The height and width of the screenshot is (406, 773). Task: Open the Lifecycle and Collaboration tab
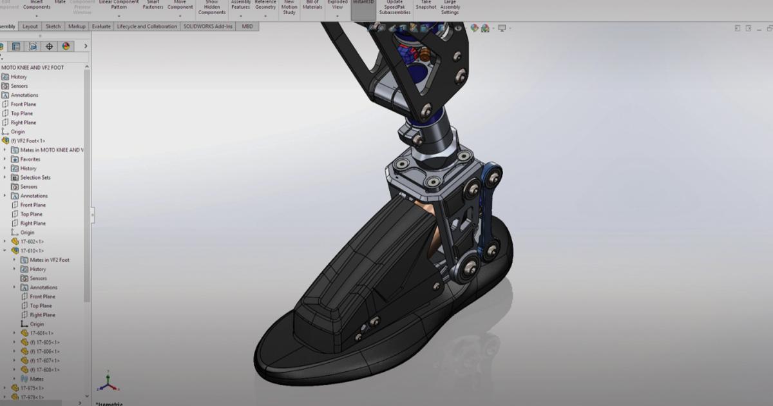[147, 26]
